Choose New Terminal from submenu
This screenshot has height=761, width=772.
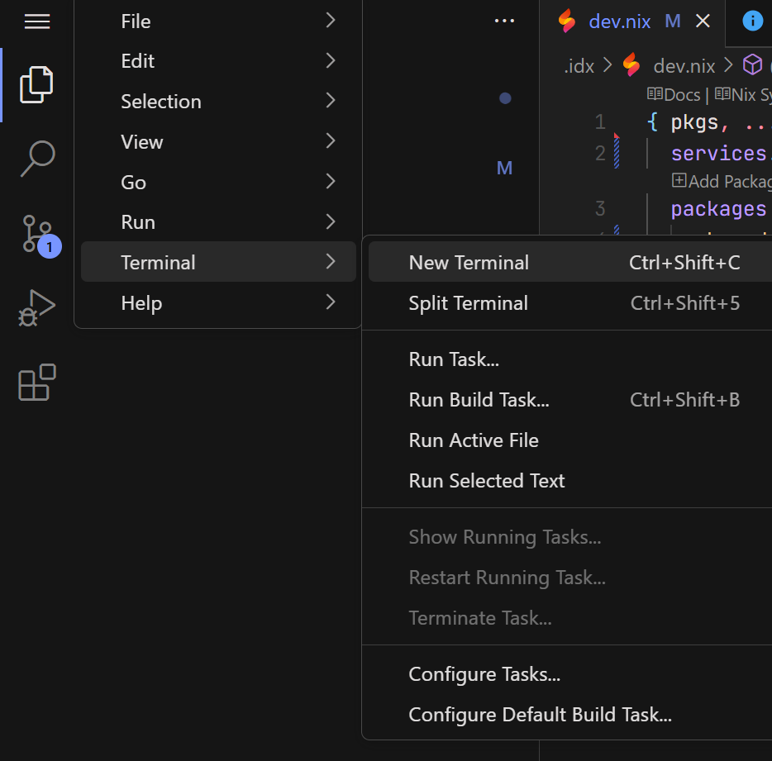click(x=570, y=262)
